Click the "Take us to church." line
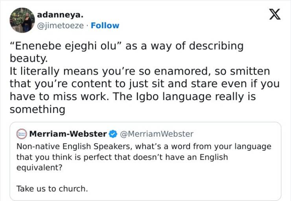 point(52,188)
